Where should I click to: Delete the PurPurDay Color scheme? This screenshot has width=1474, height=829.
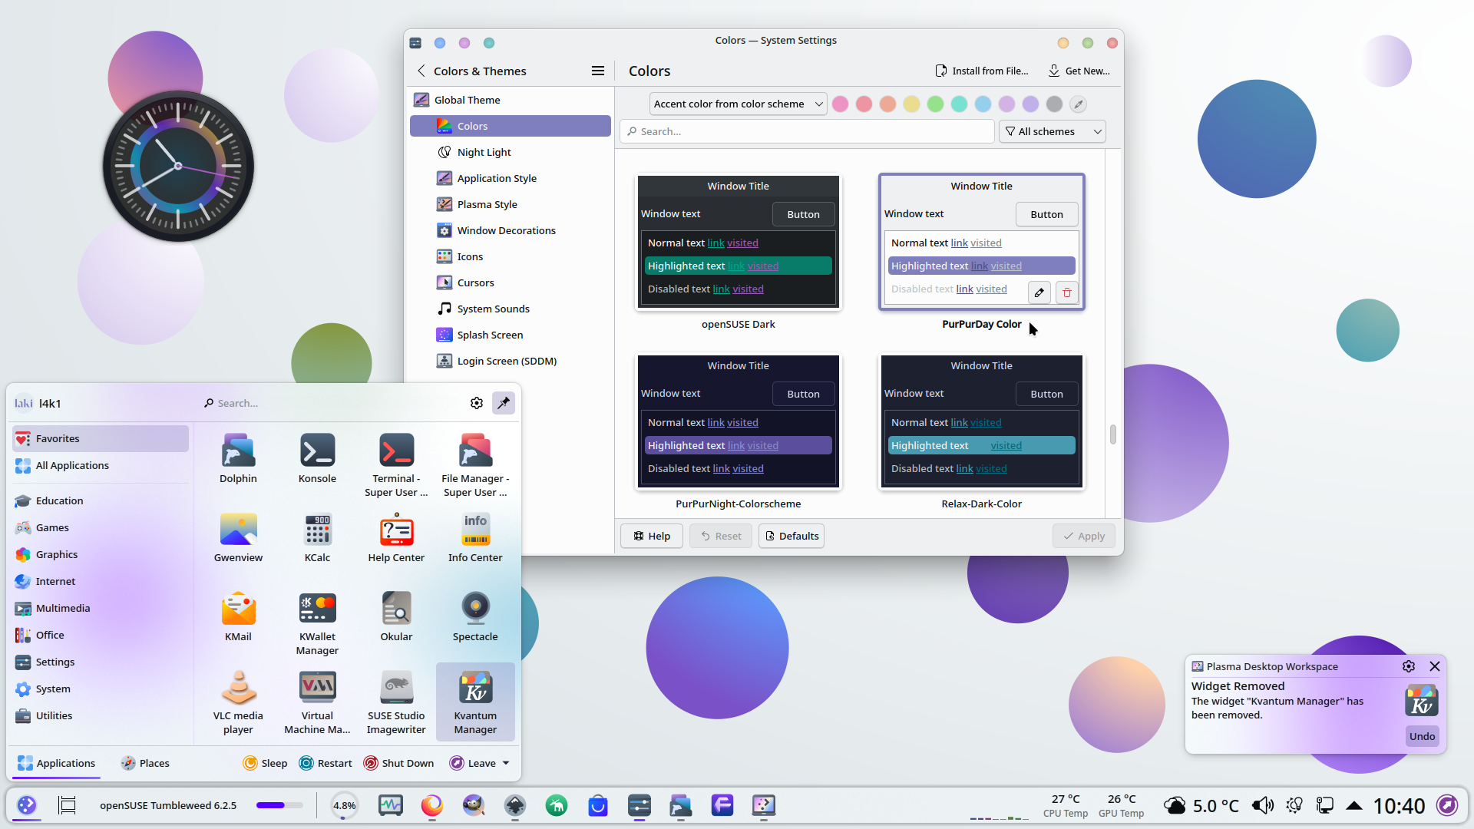1066,292
